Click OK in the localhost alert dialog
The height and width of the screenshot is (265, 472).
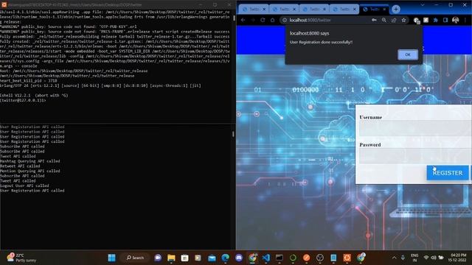click(x=408, y=54)
